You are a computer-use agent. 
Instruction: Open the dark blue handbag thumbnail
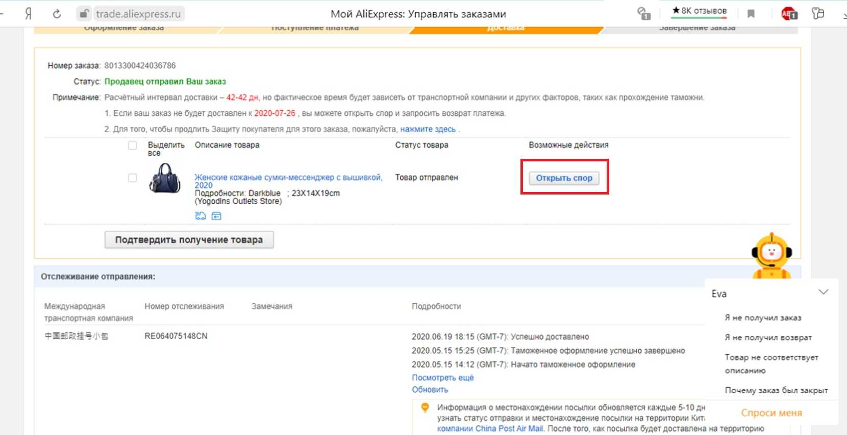(165, 178)
